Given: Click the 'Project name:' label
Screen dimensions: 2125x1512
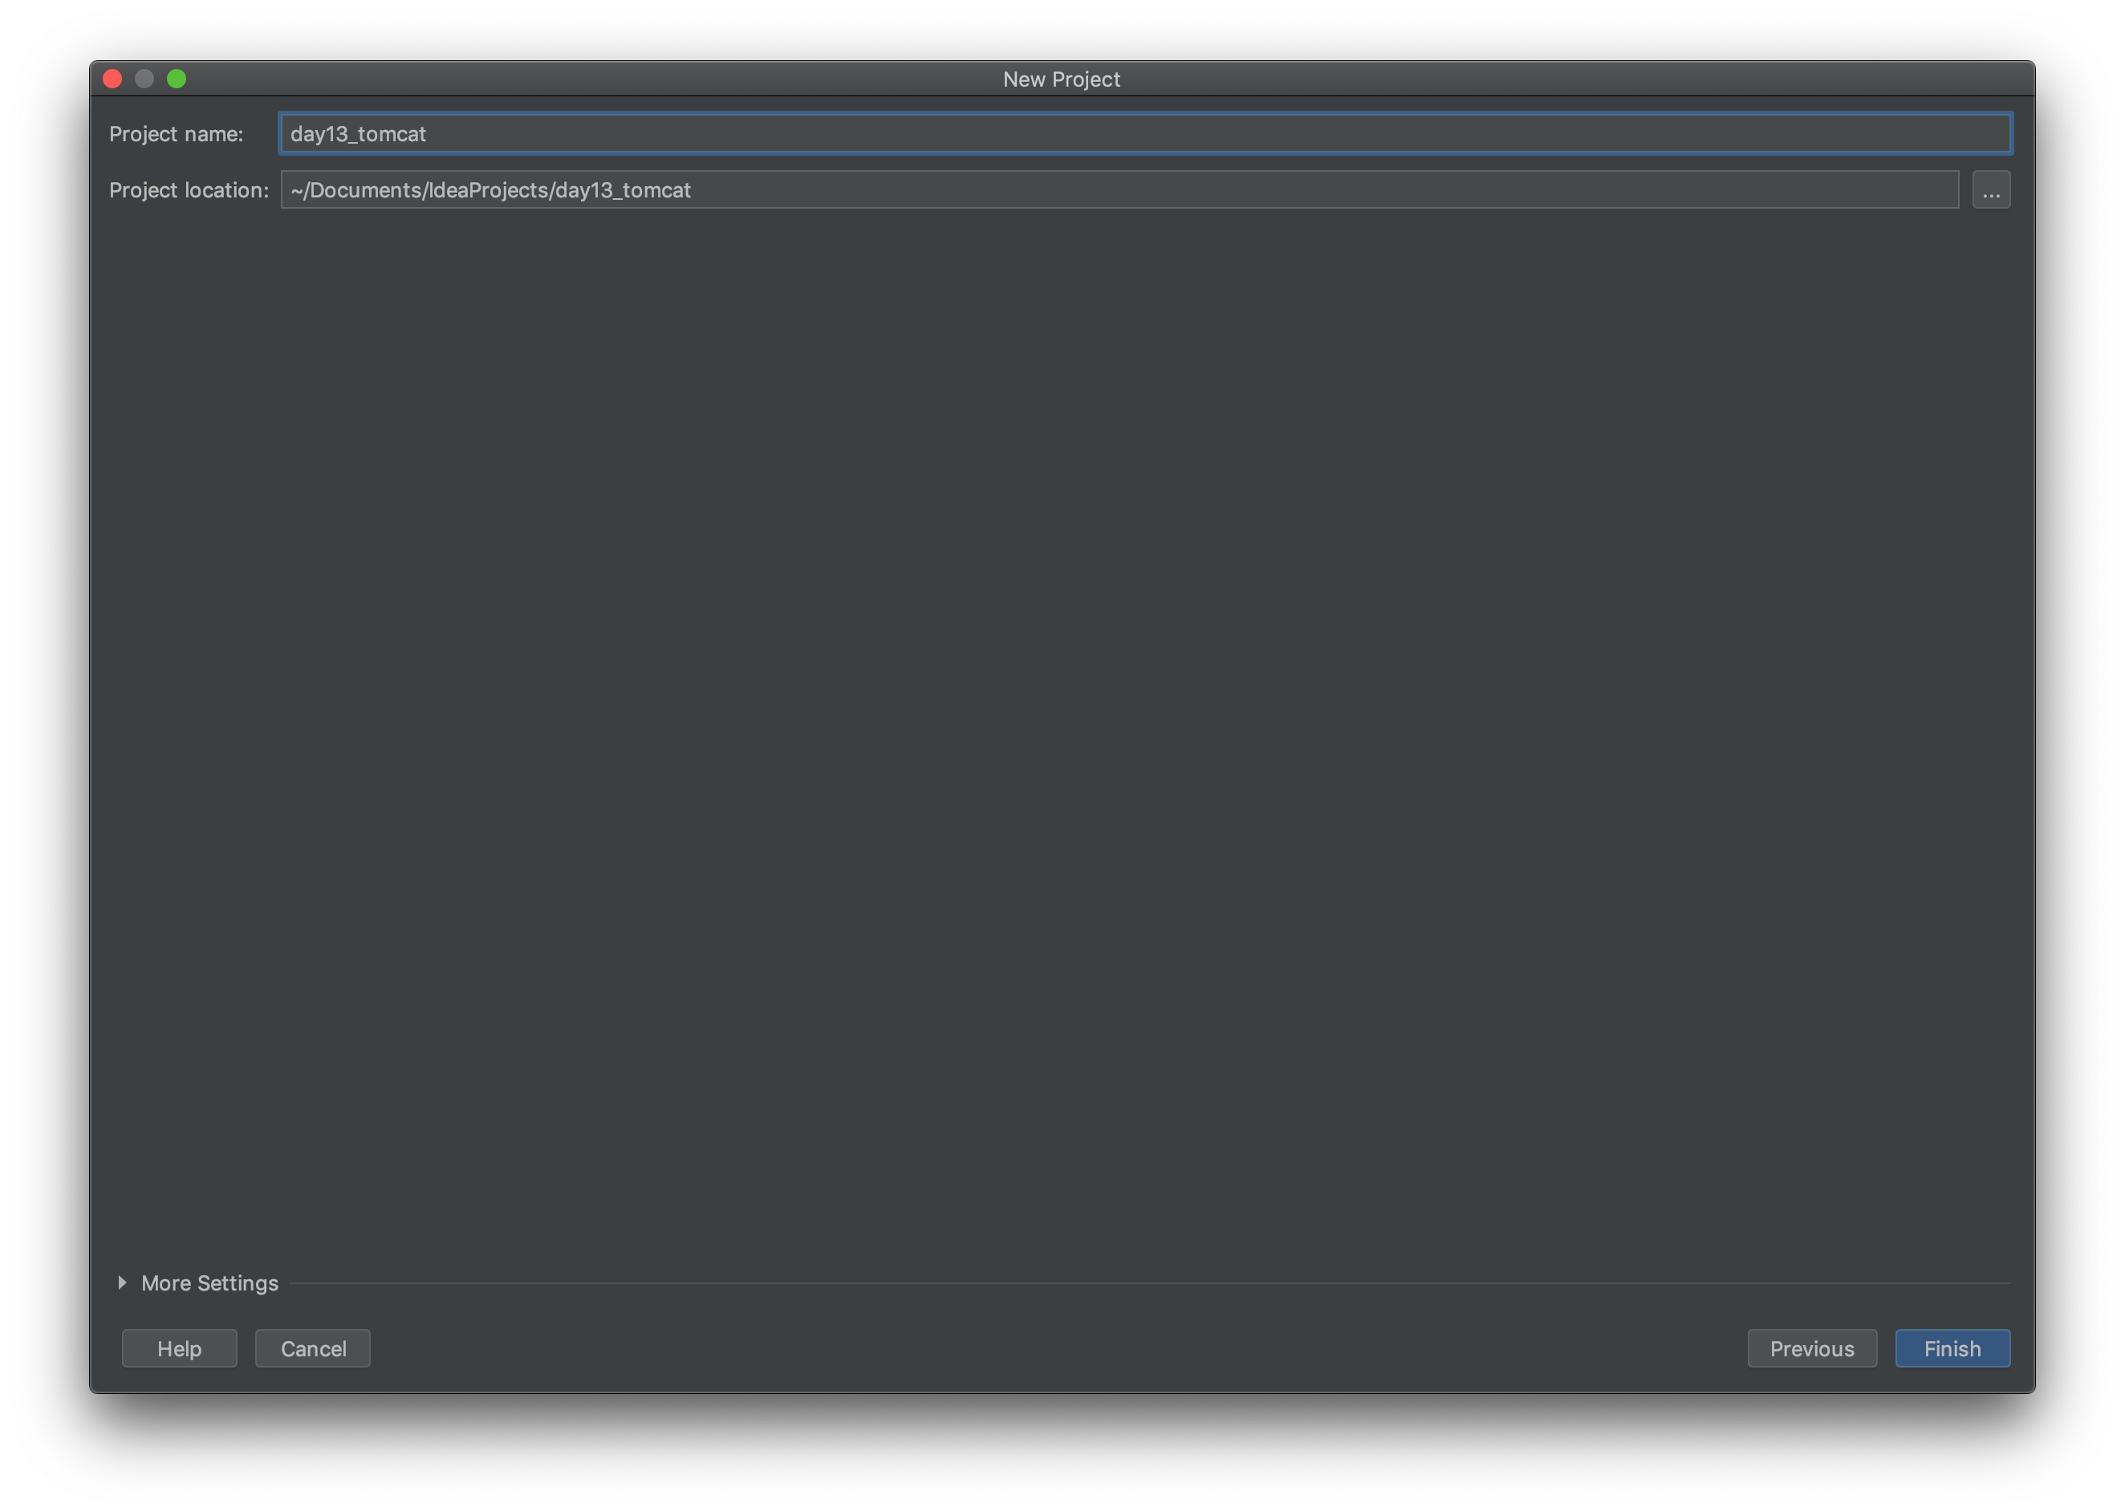Looking at the screenshot, I should tap(176, 134).
